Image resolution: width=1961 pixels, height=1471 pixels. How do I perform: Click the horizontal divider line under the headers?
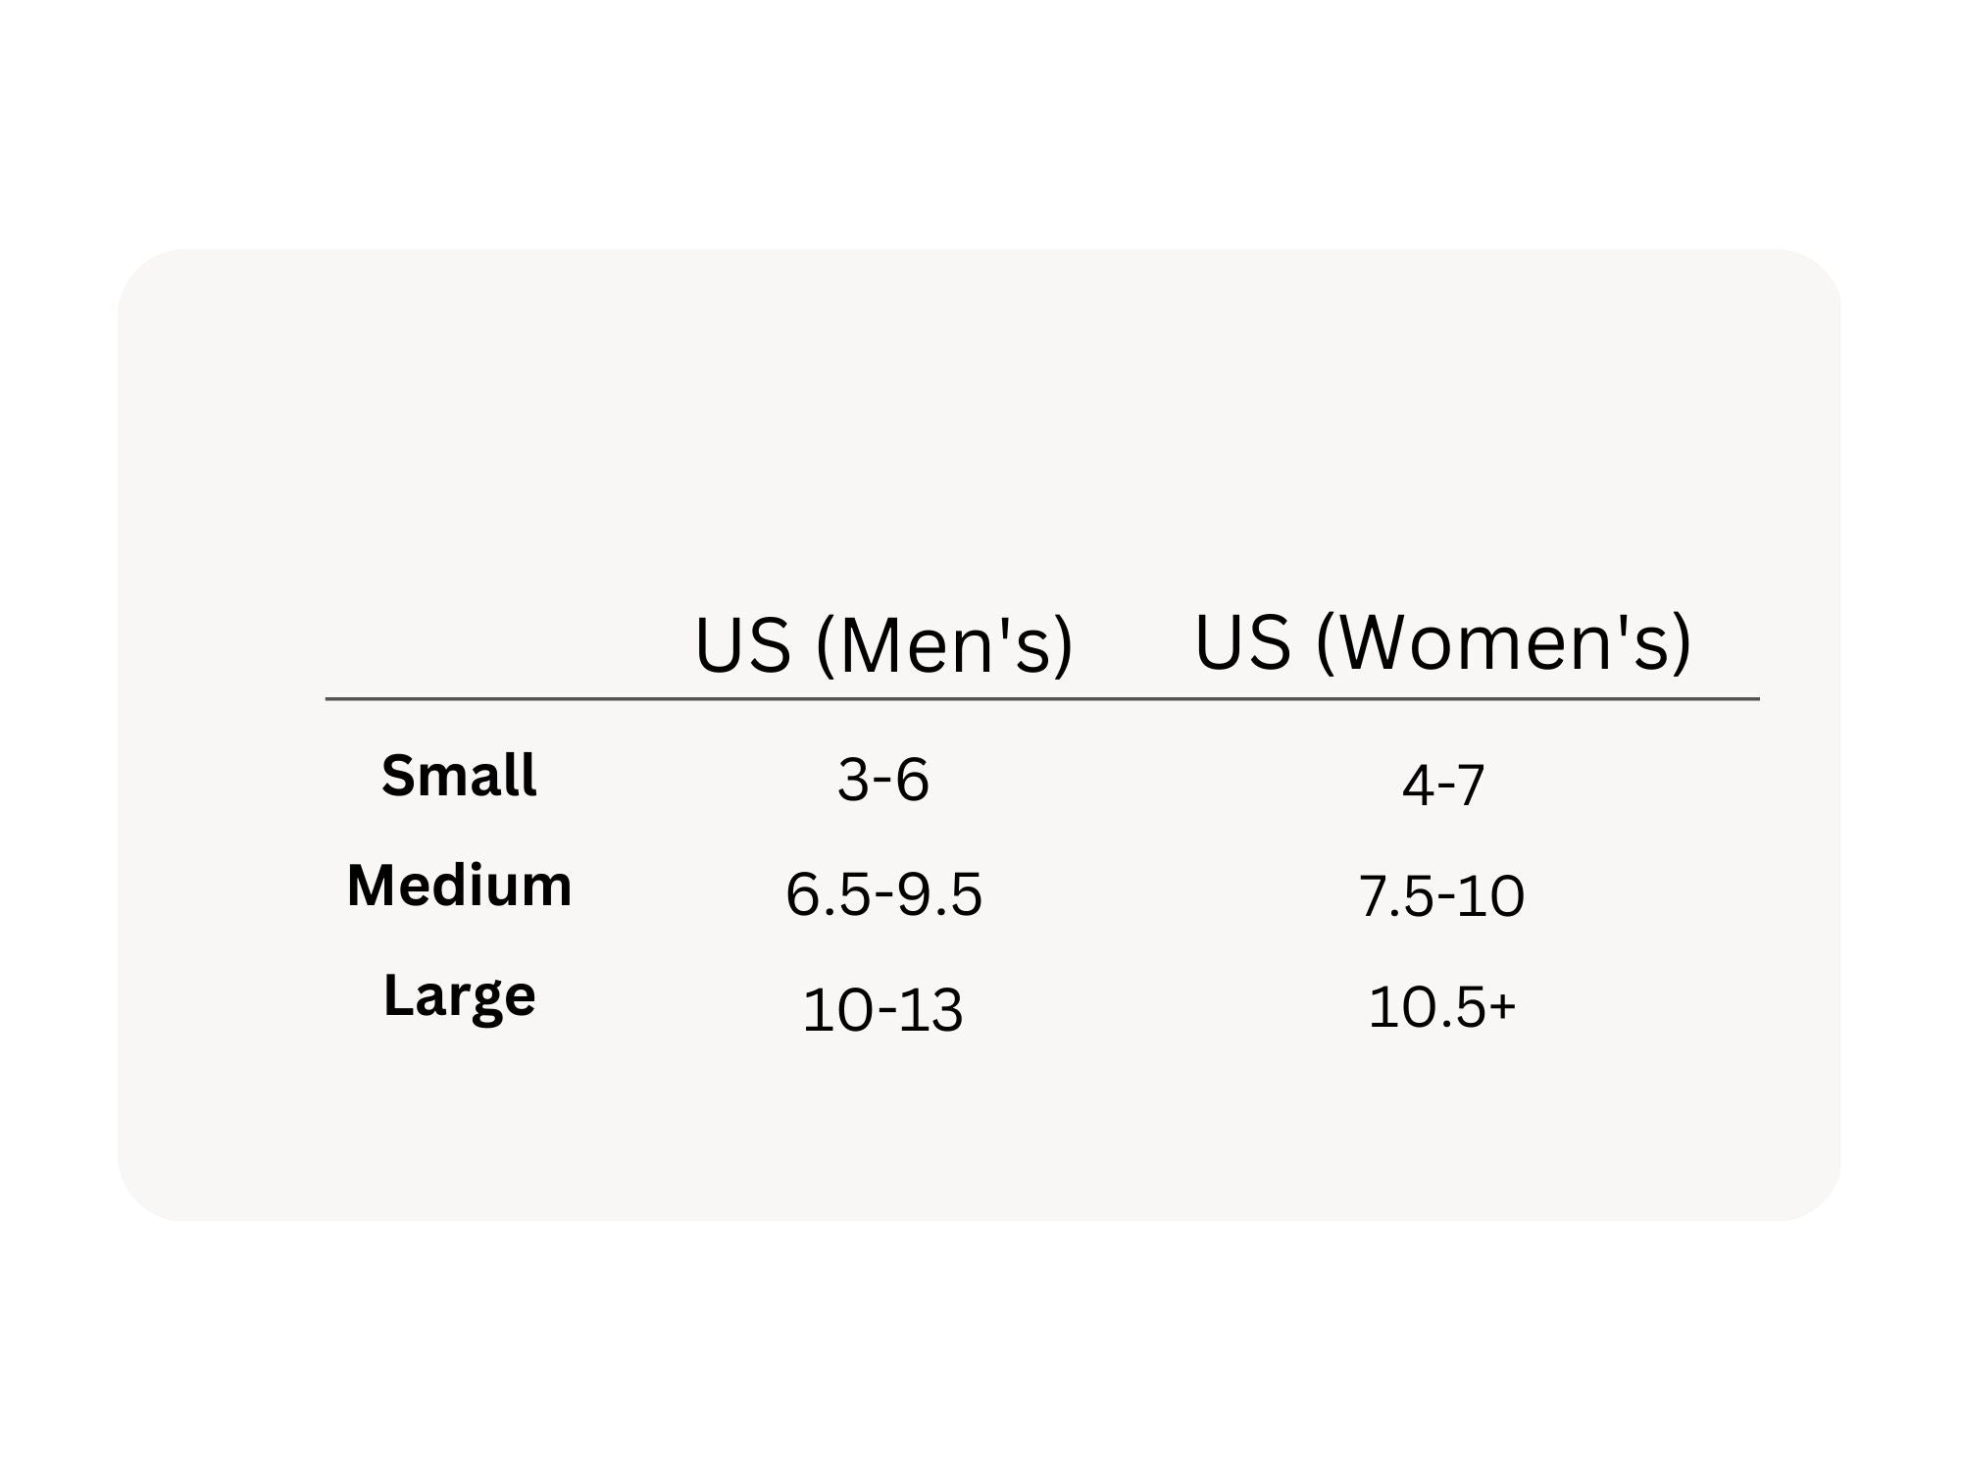1041,699
